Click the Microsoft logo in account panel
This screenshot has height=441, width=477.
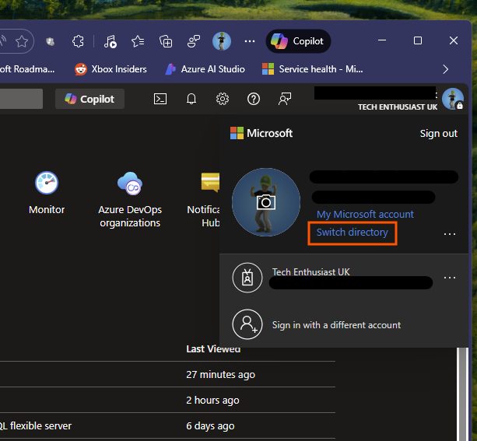261,133
